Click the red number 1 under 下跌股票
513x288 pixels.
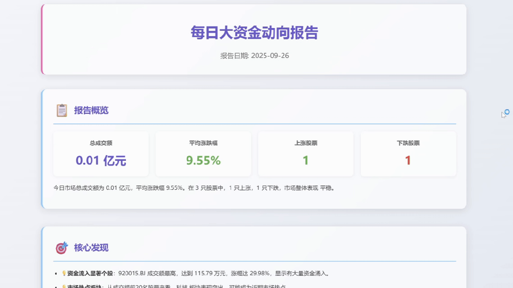pos(407,160)
